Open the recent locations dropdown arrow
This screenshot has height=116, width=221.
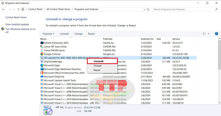(x=14, y=9)
